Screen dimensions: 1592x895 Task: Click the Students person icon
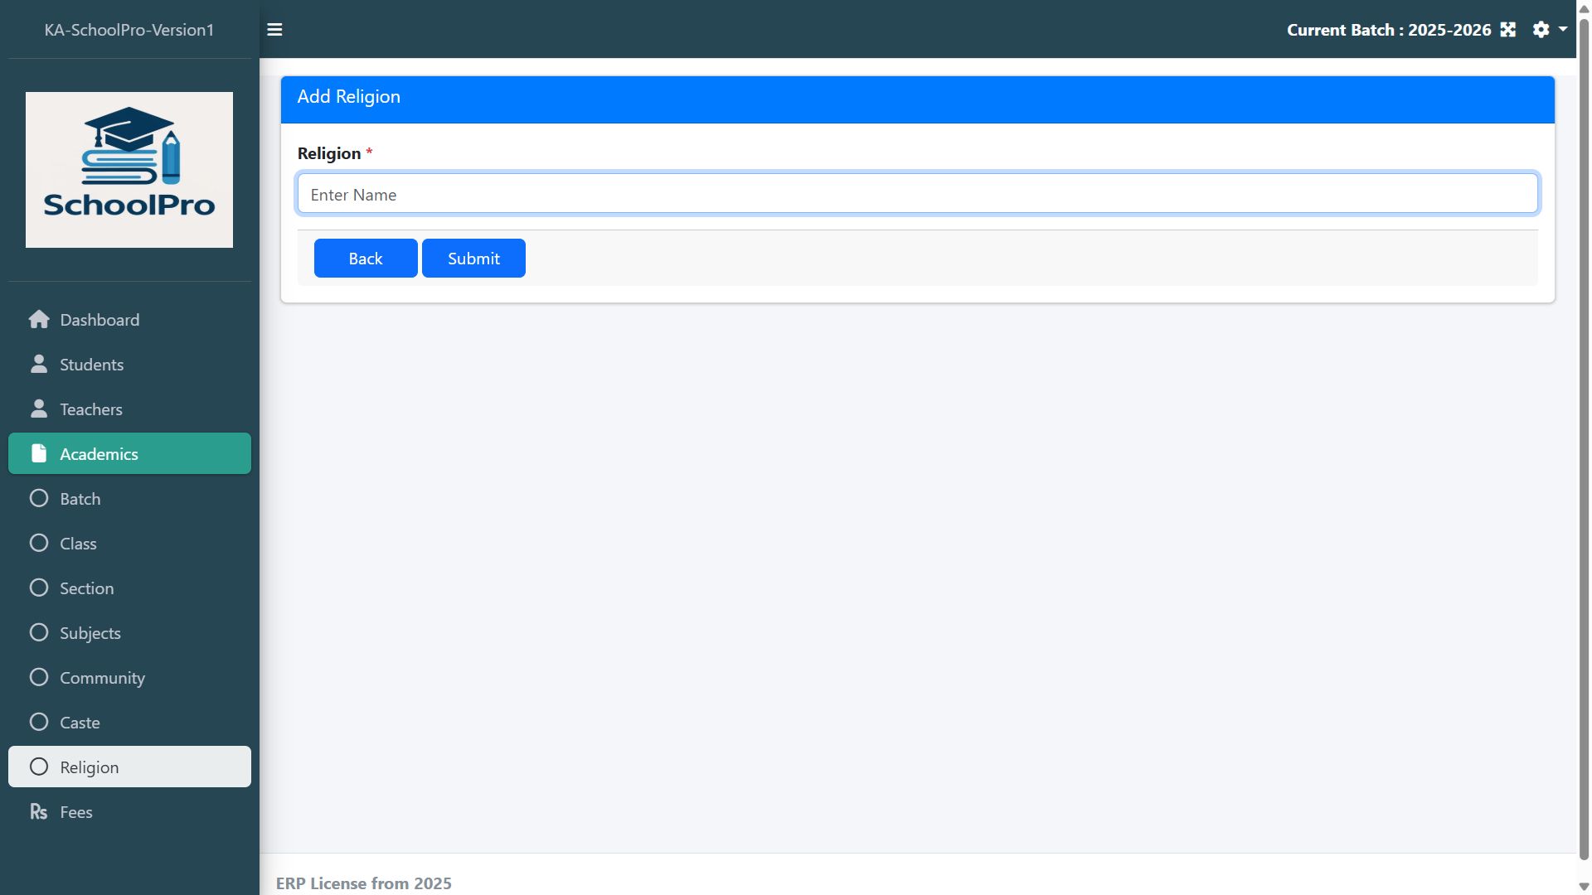[x=39, y=365]
